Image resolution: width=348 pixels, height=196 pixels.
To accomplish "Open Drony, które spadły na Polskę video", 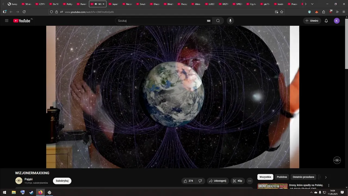I will coord(306,187).
